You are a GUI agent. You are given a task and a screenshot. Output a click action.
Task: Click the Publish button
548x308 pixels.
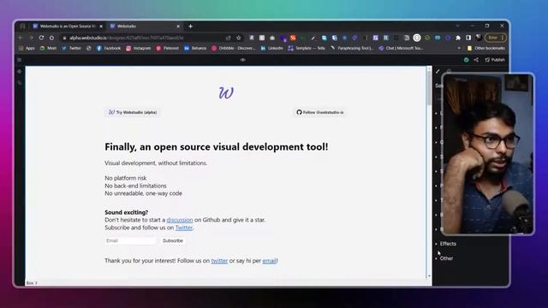[x=495, y=60]
